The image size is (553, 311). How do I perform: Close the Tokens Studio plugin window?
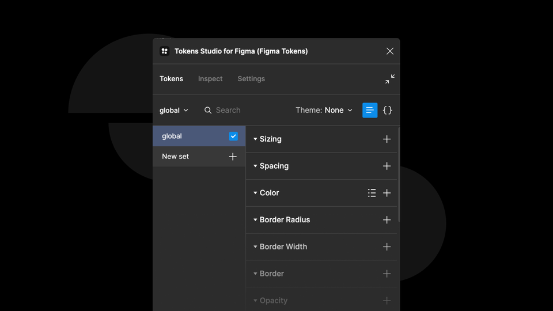tap(390, 51)
